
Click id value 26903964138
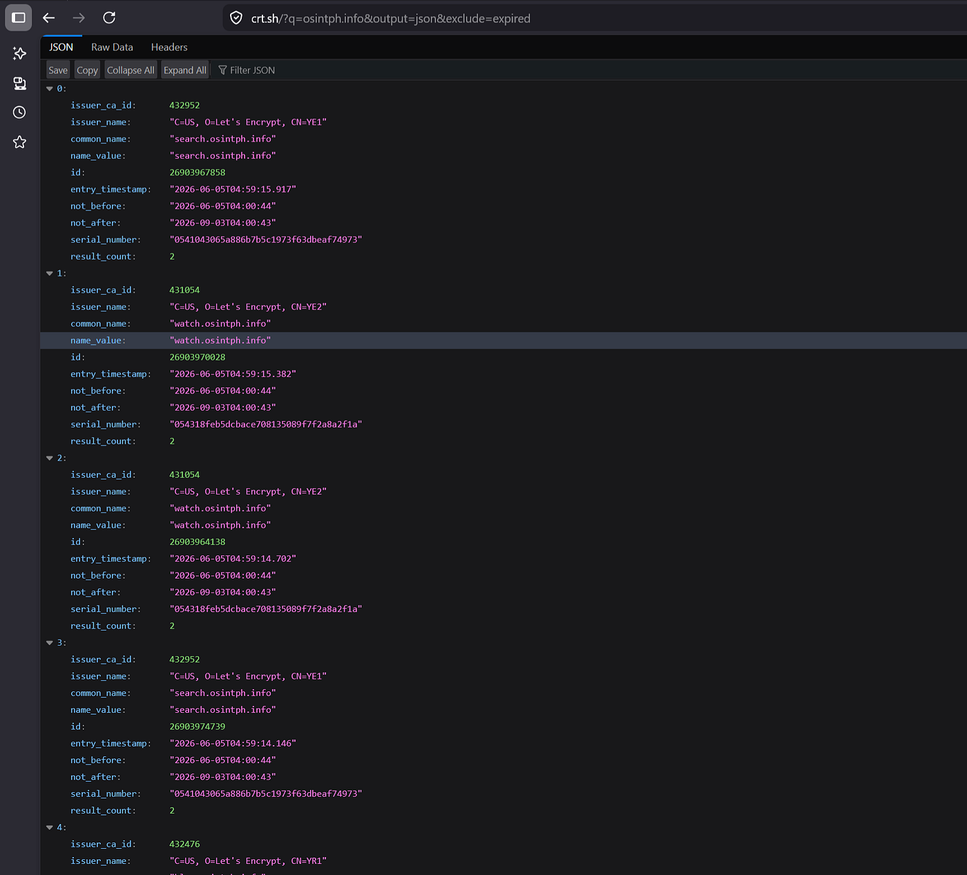pos(198,542)
